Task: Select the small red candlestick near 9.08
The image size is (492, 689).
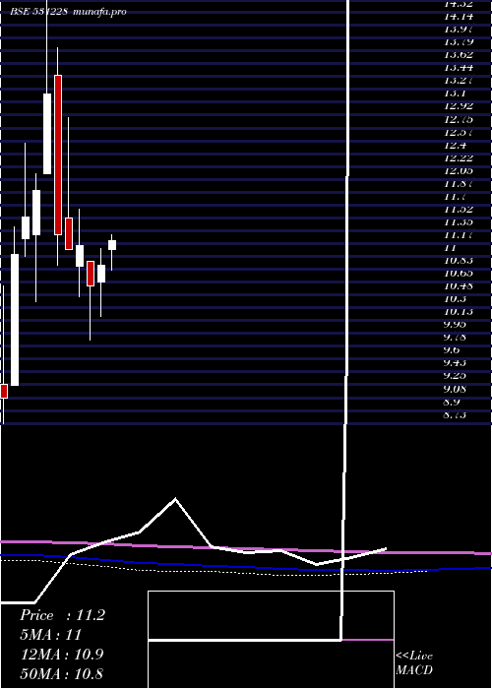Action: point(4,391)
